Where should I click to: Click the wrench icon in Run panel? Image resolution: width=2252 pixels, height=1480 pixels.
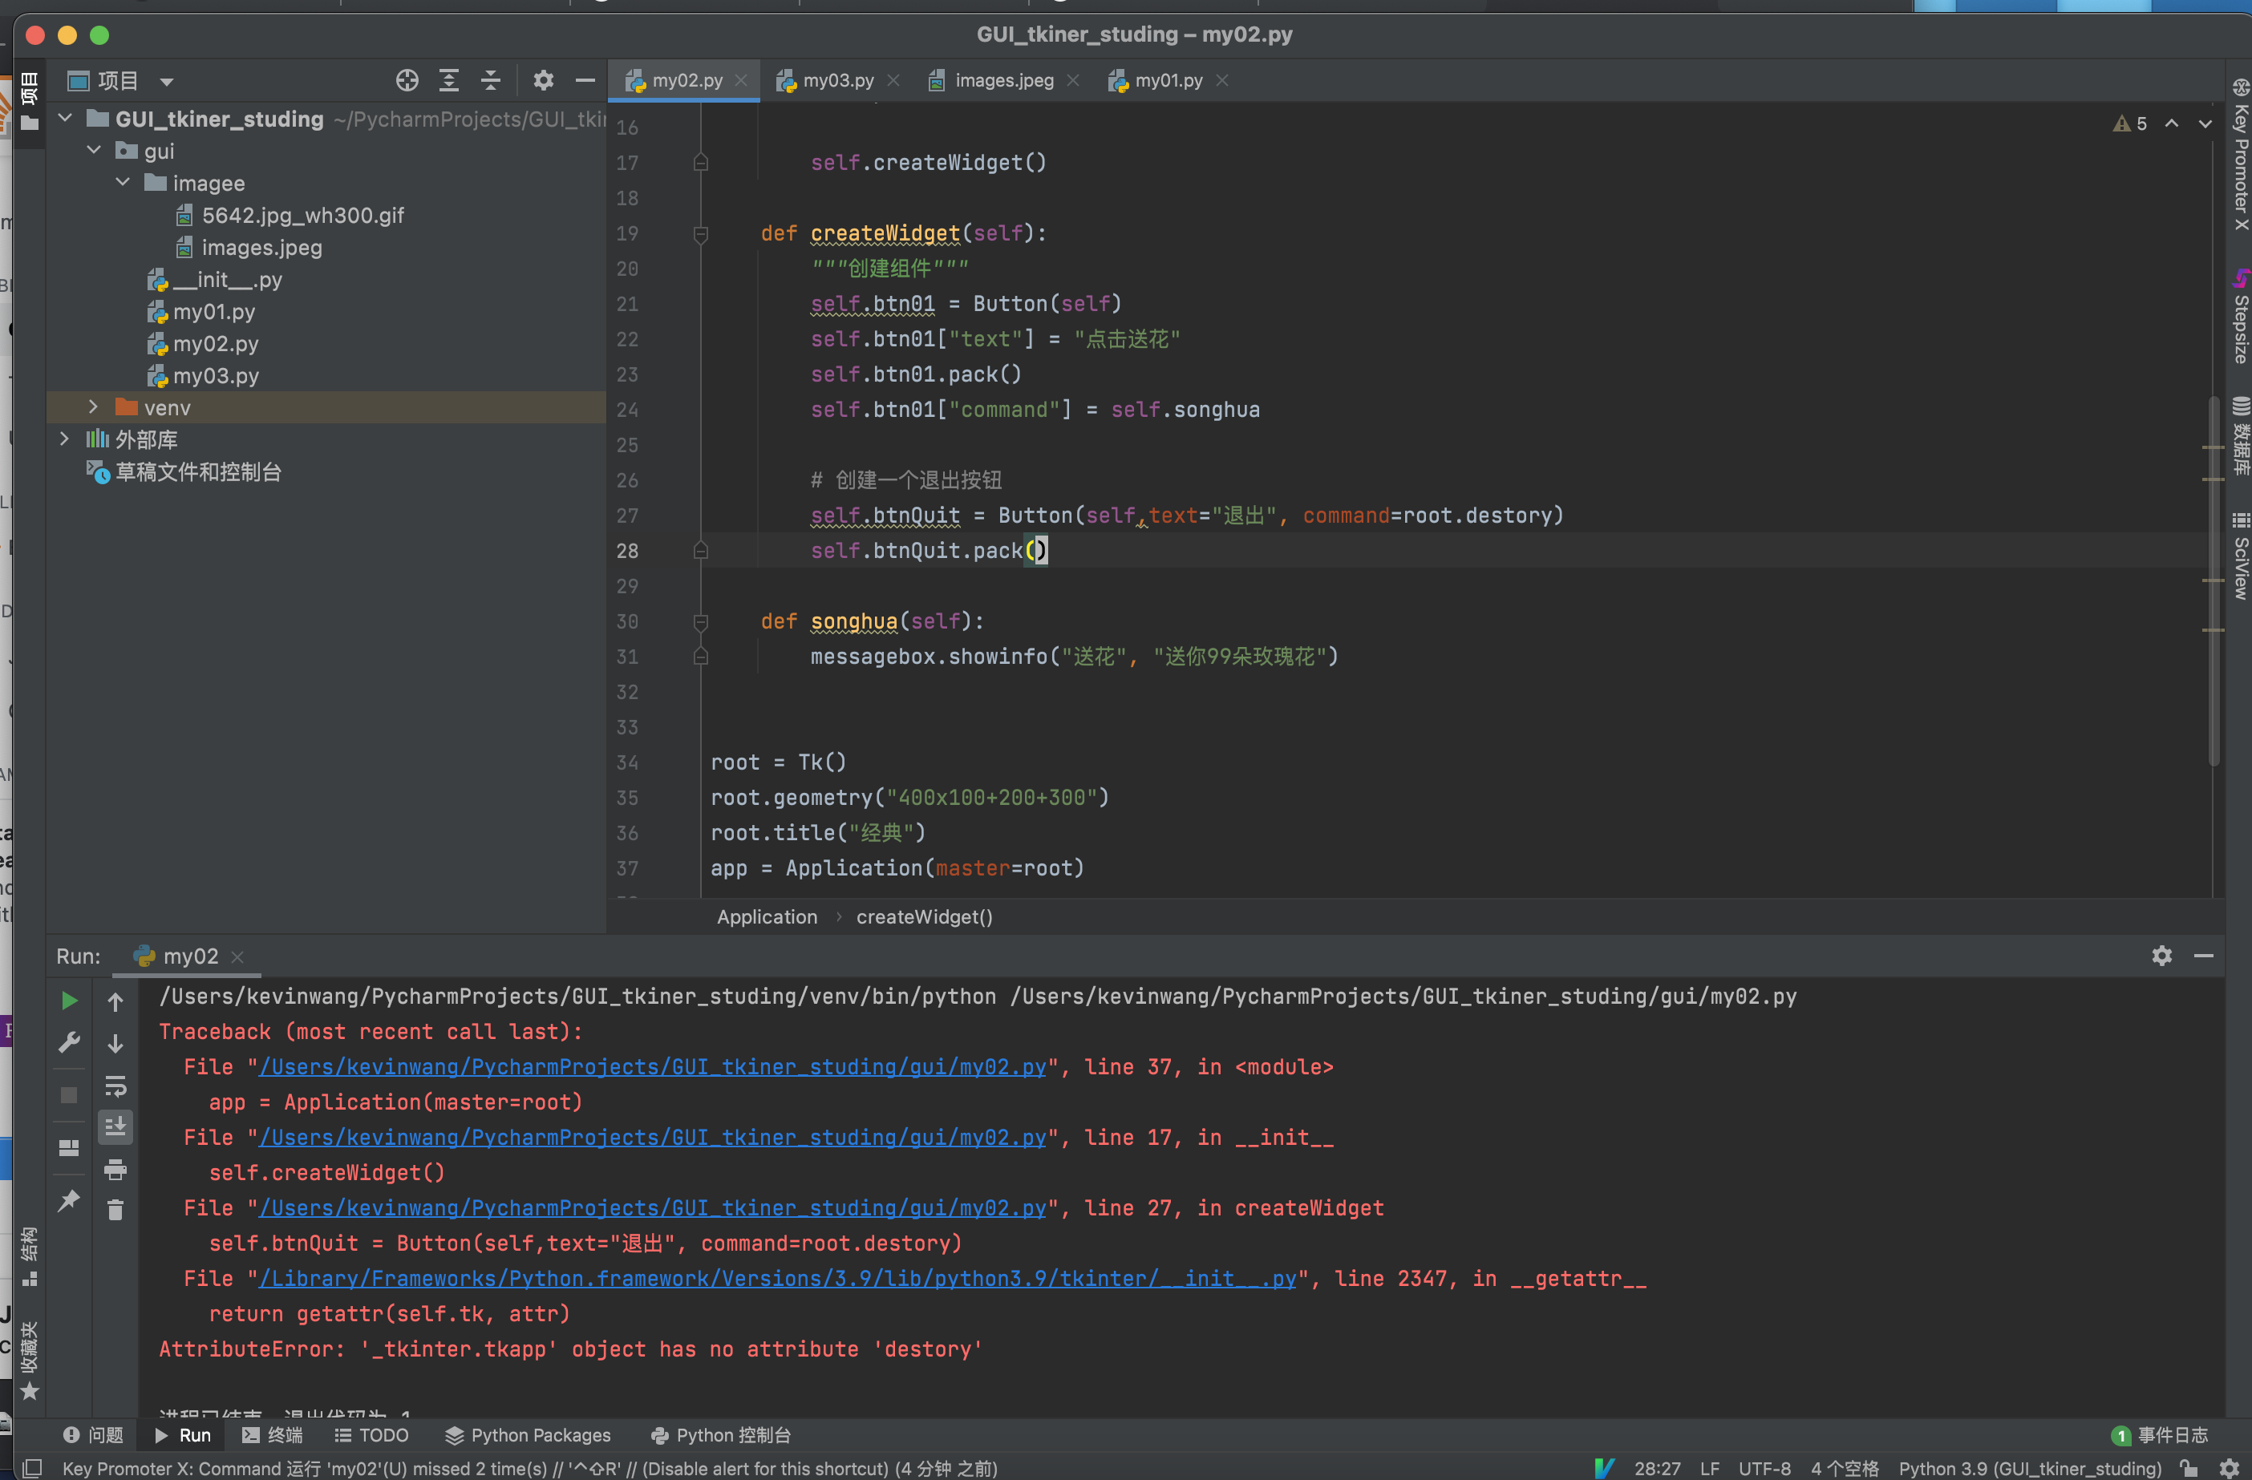(69, 1043)
